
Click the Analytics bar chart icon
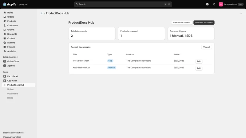coord(5,51)
